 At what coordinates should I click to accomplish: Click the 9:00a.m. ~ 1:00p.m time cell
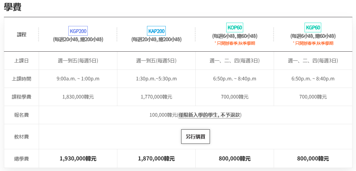(x=78, y=79)
